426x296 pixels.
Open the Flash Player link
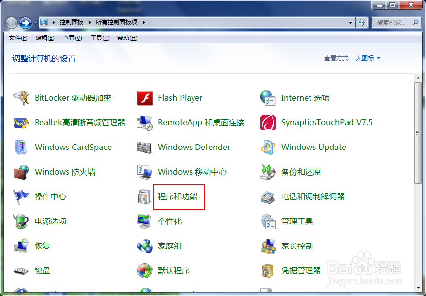point(180,98)
